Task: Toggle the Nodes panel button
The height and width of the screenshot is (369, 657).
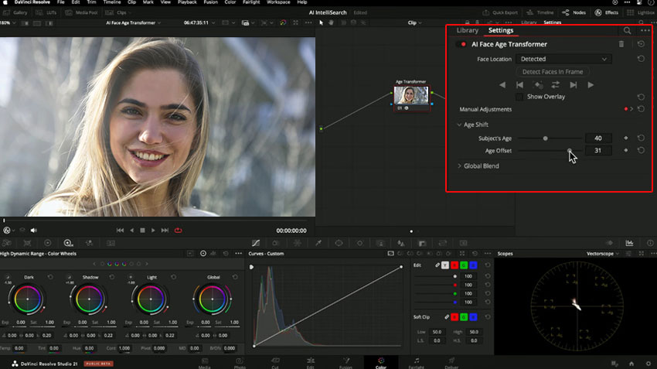Action: coord(574,12)
